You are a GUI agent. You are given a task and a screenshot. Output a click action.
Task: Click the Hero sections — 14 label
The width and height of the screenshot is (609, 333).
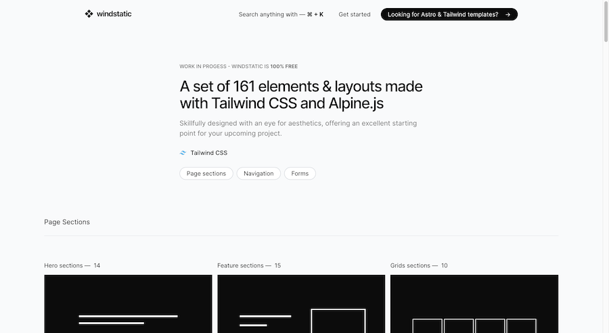72,265
